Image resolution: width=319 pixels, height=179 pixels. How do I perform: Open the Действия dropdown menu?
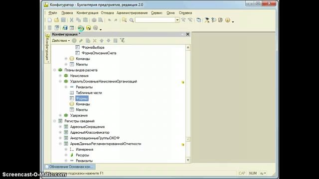tap(61, 41)
